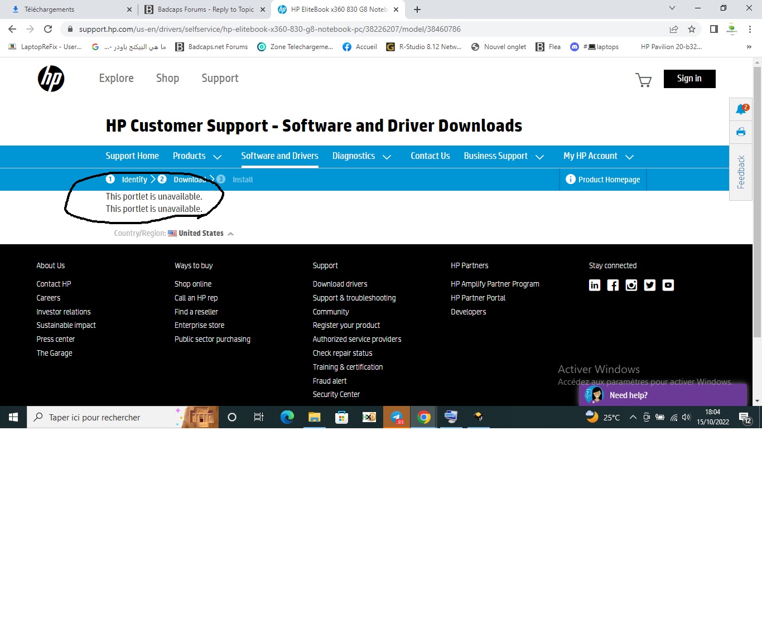Click the page vertical scrollbar

tap(757, 201)
